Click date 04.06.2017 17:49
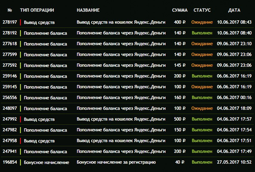This screenshot has height=172, width=255. pos(234,151)
